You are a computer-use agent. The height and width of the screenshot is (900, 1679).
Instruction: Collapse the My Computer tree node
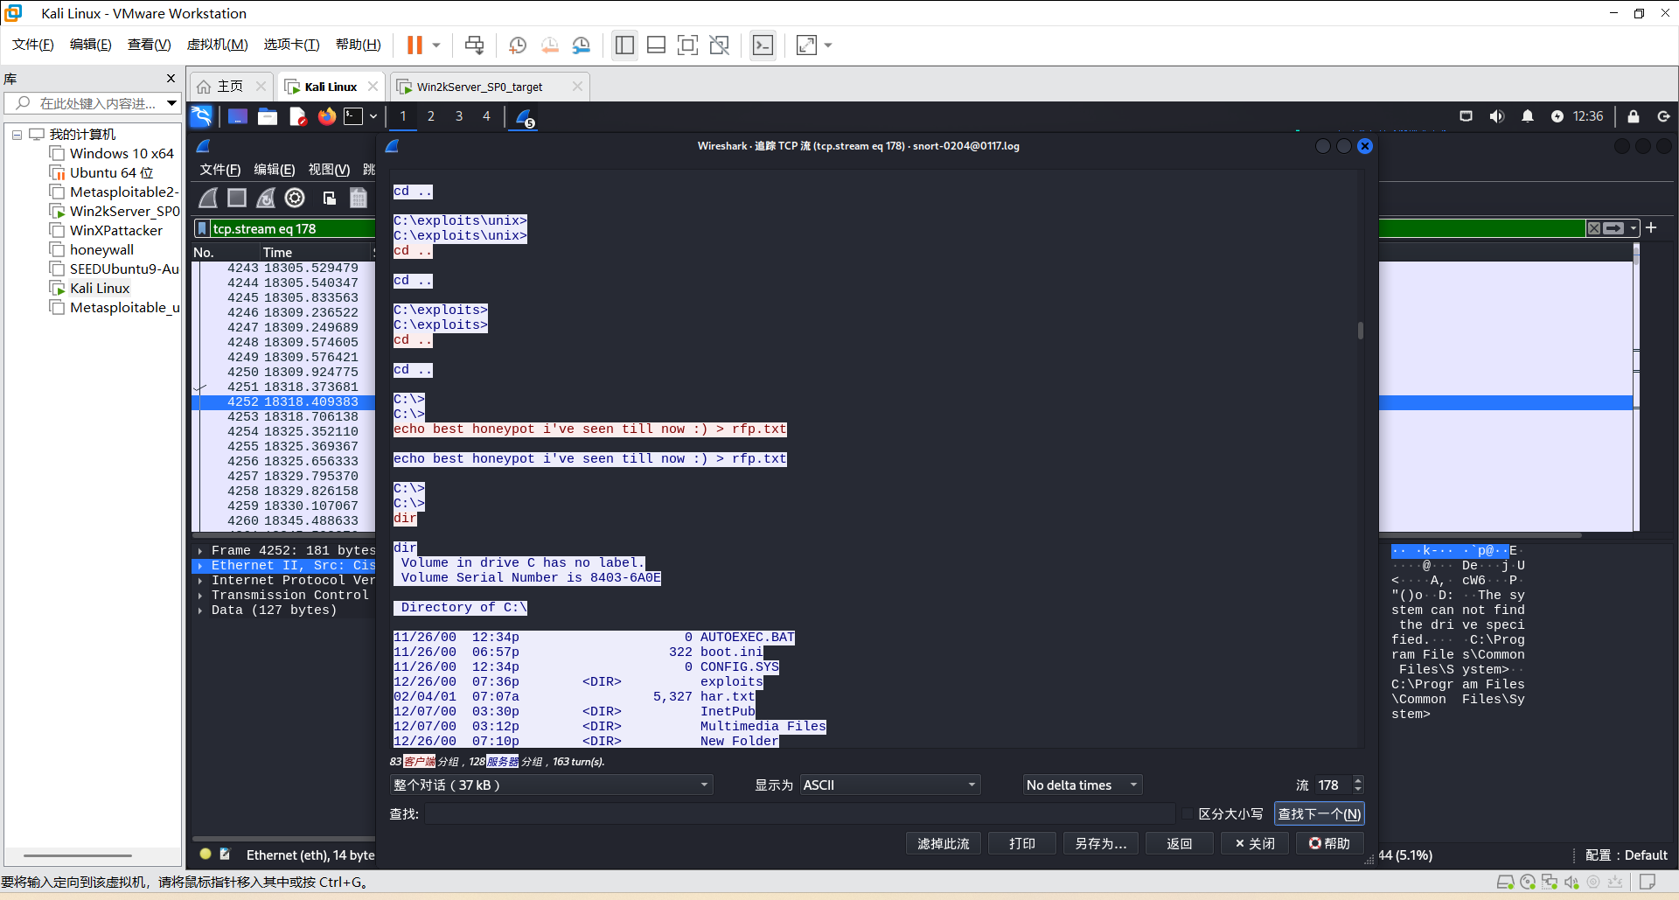17,135
